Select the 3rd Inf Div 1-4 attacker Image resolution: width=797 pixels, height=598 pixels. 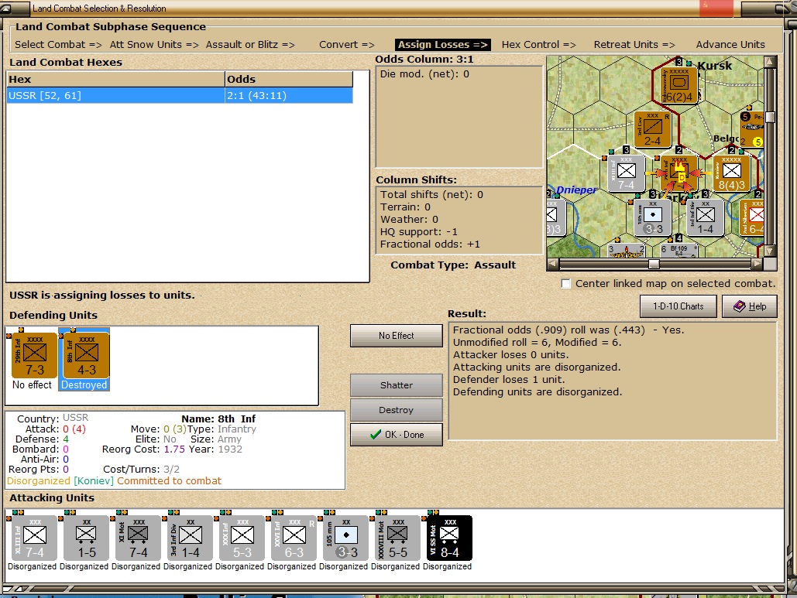[190, 538]
